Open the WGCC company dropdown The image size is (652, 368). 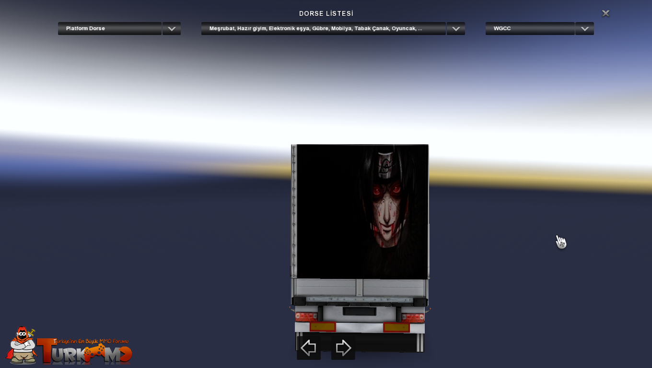tap(530, 28)
